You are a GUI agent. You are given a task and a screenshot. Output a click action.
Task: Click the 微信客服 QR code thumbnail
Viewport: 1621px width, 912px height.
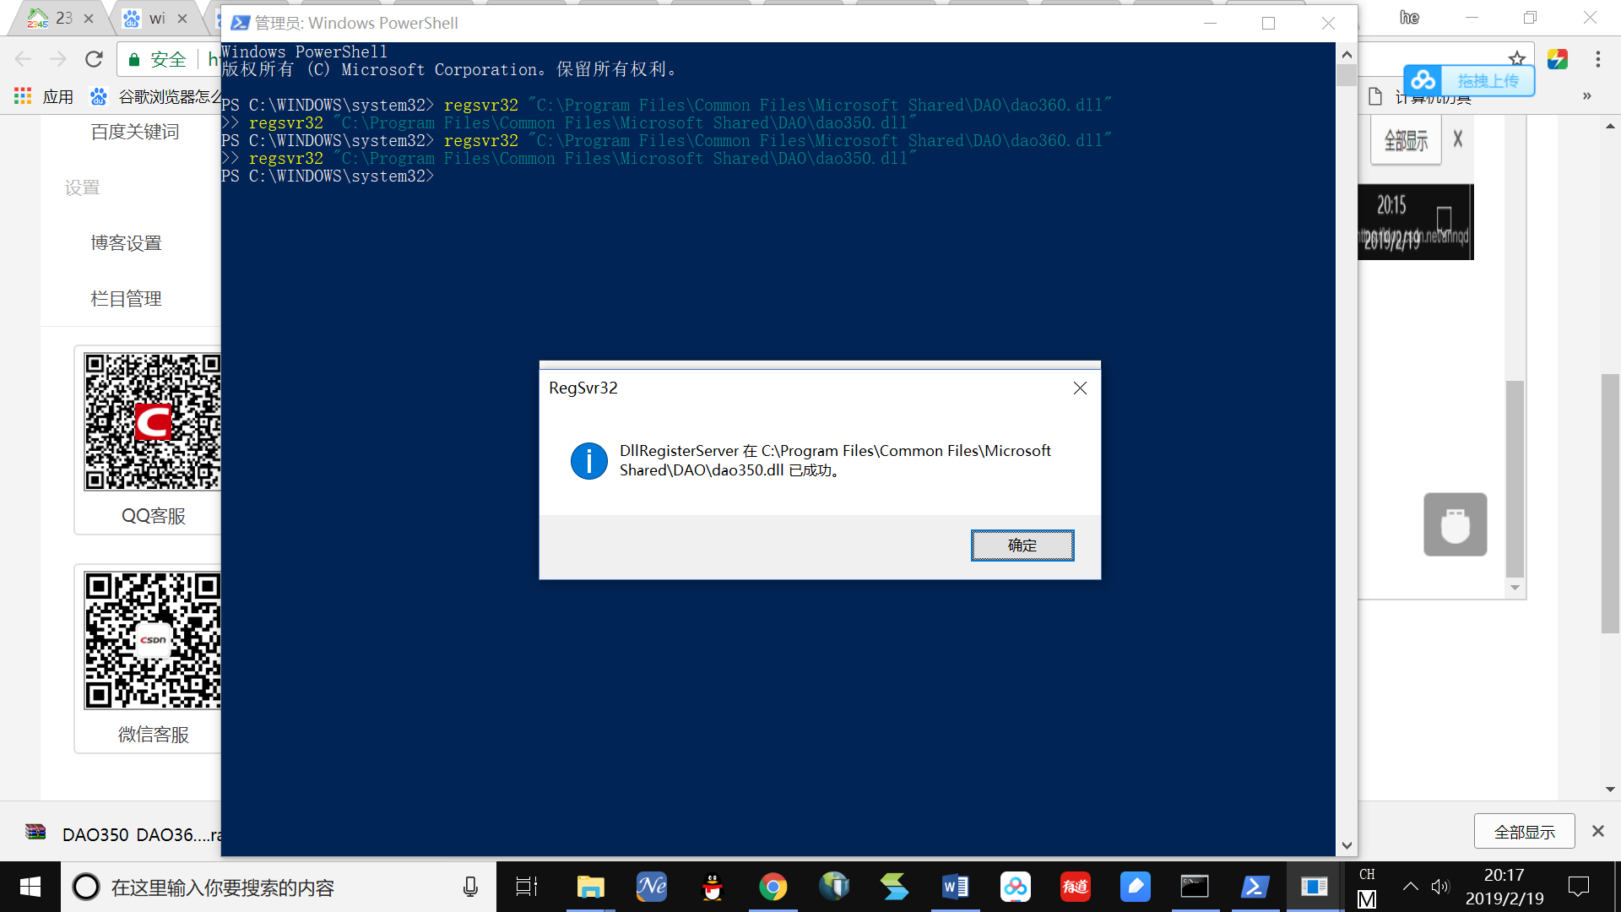[153, 639]
